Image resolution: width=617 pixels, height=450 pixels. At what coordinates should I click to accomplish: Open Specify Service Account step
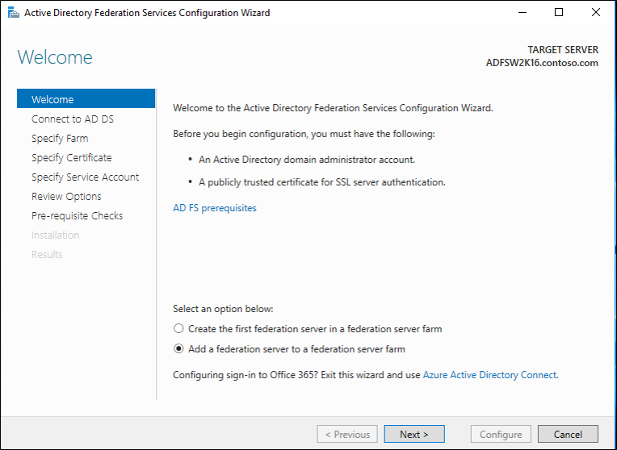86,177
